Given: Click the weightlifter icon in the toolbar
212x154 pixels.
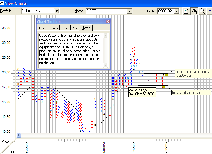Looking at the screenshot, I should point(210,11).
